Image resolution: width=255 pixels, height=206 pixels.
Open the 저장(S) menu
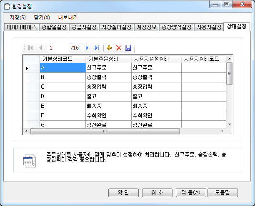click(x=17, y=17)
